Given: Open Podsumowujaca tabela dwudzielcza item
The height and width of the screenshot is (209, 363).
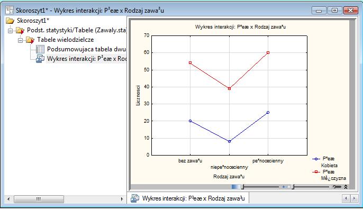Looking at the screenshot, I should [87, 49].
